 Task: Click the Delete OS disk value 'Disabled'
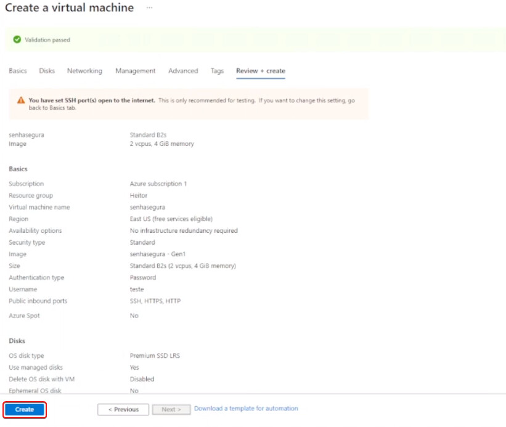142,379
